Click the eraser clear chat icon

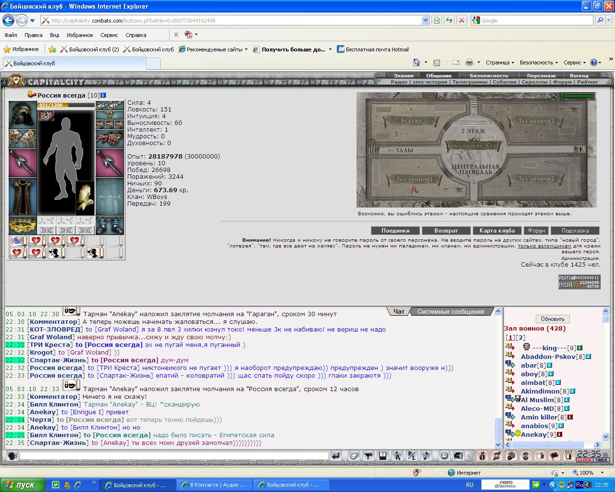(354, 455)
